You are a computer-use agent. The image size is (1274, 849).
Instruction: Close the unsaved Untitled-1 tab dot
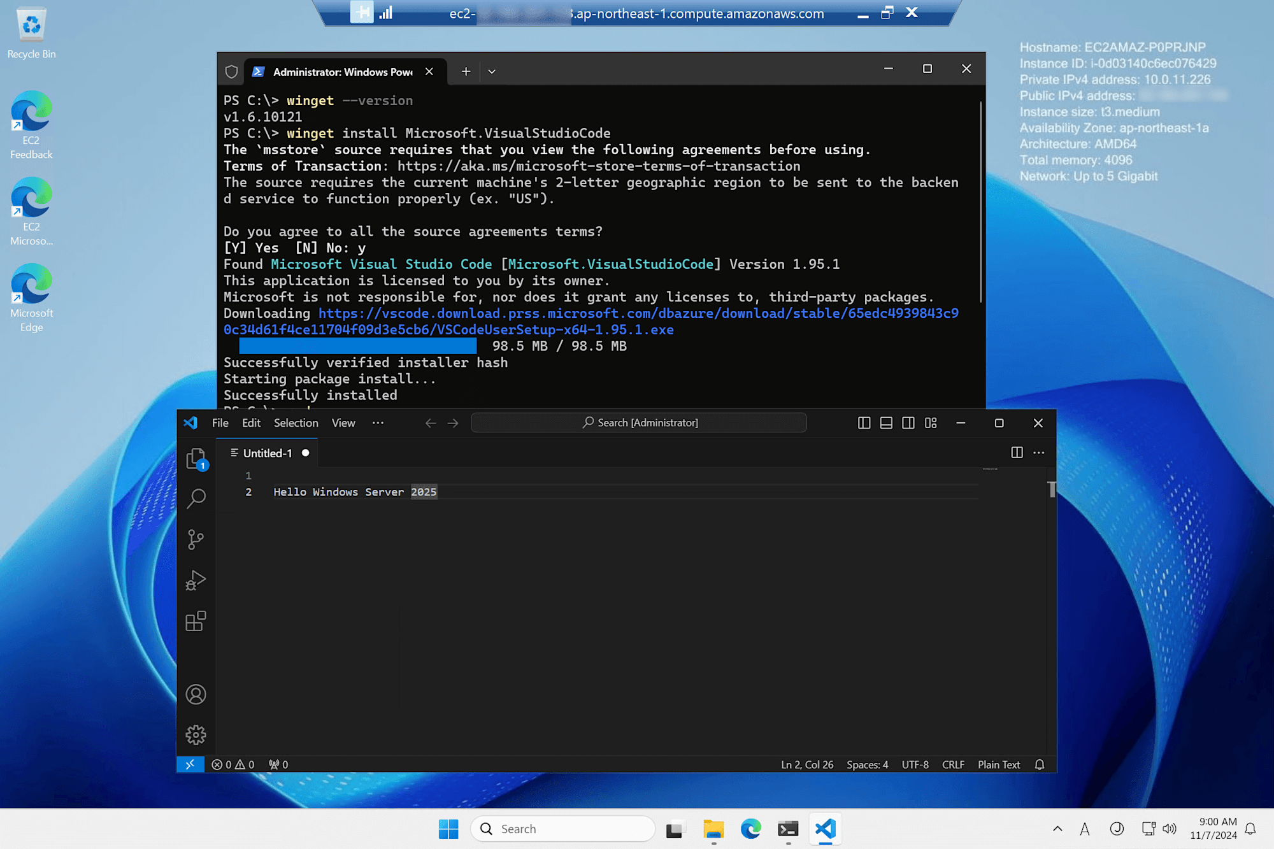(306, 453)
